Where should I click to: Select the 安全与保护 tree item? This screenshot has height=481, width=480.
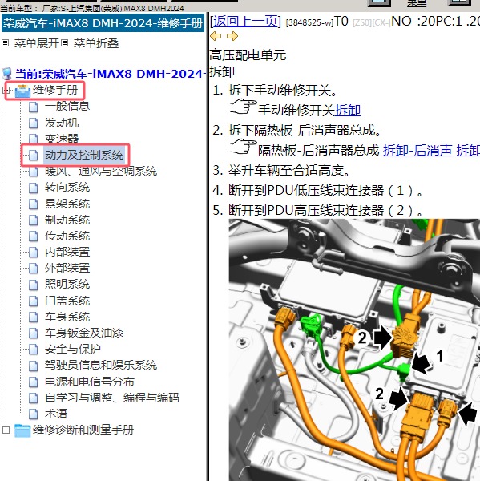click(73, 349)
